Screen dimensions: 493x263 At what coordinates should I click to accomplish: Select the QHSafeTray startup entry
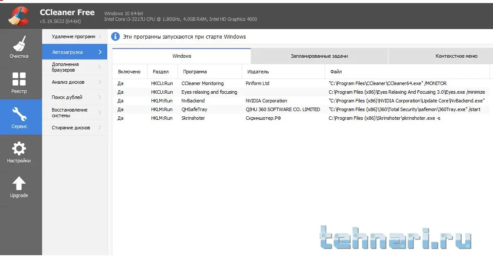point(194,109)
